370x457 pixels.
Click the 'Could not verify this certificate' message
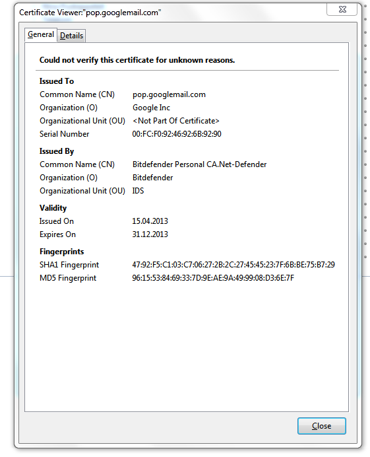click(x=137, y=60)
